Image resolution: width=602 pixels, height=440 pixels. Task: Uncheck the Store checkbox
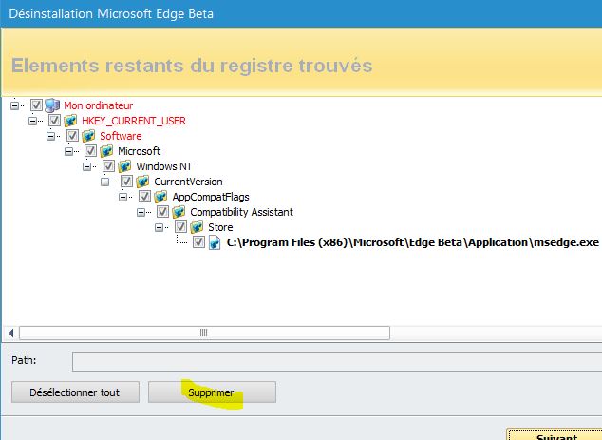coord(180,227)
